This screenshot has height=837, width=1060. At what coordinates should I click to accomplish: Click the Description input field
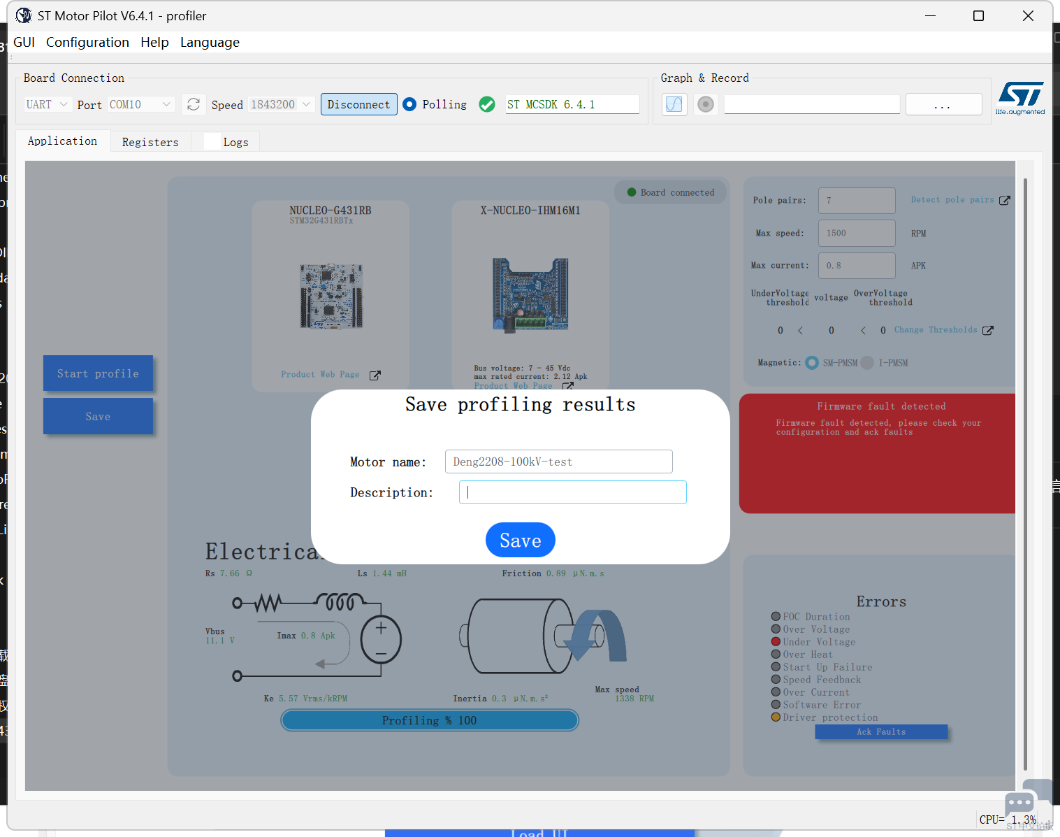(573, 492)
